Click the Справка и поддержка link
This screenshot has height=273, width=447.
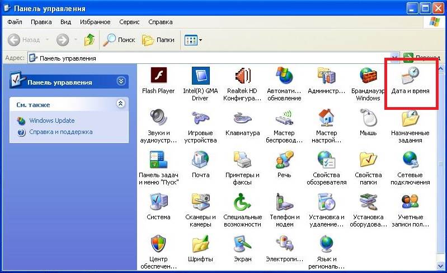[x=60, y=132]
